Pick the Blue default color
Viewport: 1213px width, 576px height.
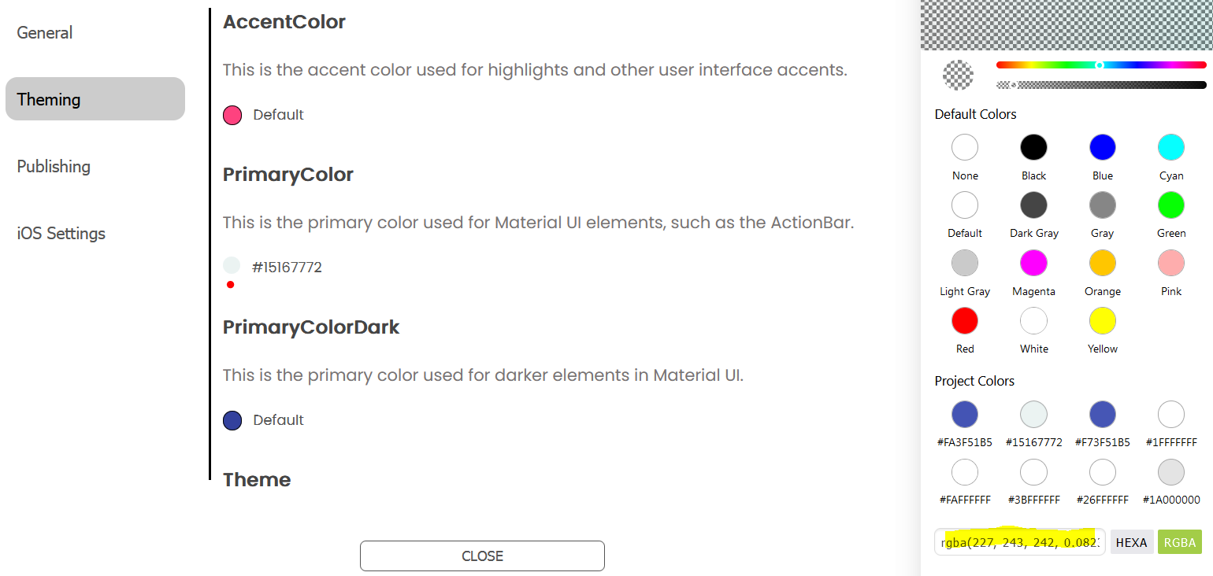(1102, 147)
